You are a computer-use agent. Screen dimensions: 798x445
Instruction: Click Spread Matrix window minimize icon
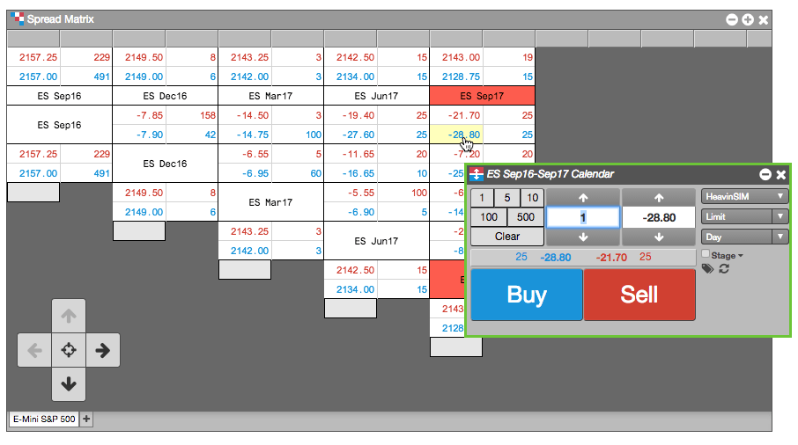click(x=732, y=20)
